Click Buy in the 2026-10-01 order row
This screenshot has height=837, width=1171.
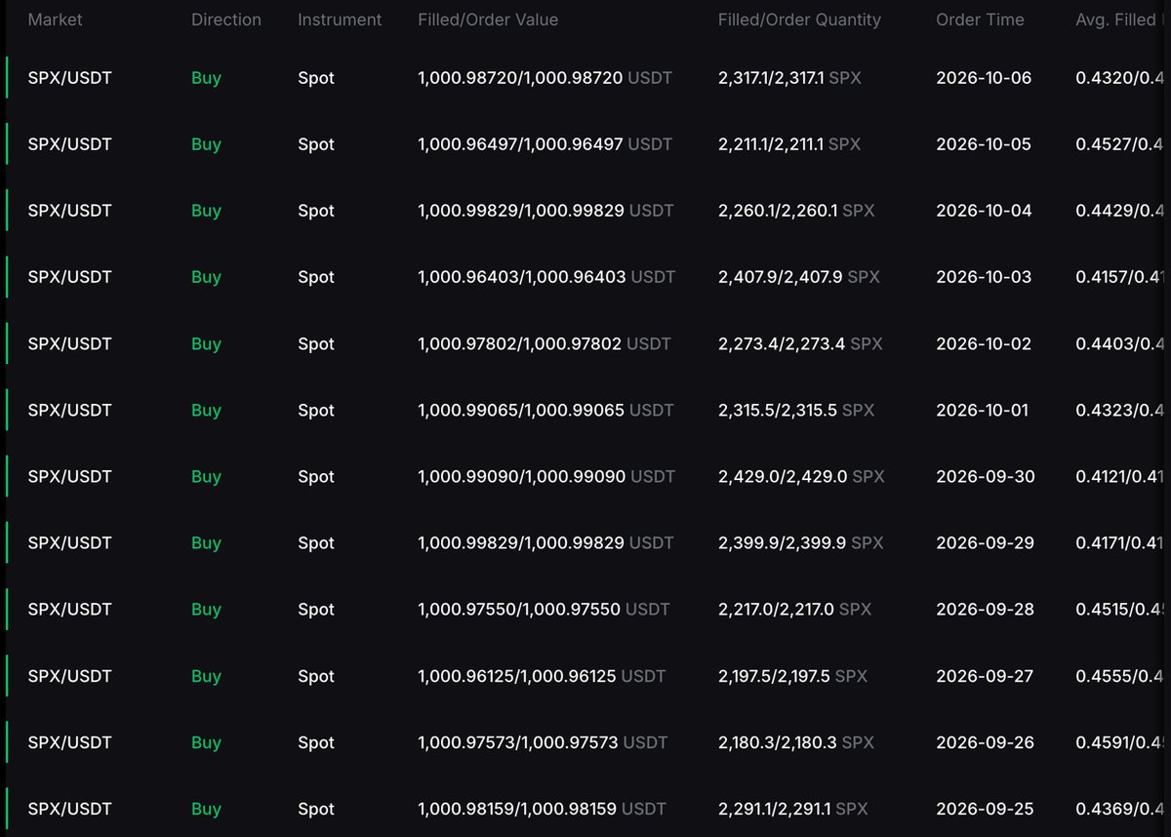point(206,410)
